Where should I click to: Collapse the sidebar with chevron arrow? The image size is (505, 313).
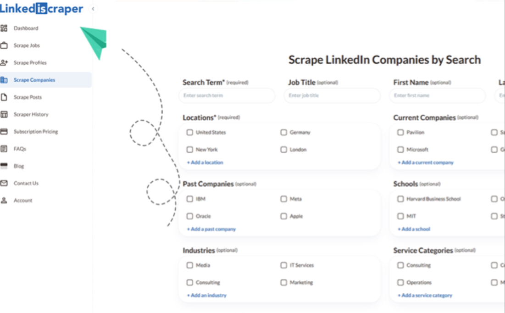coord(93,9)
